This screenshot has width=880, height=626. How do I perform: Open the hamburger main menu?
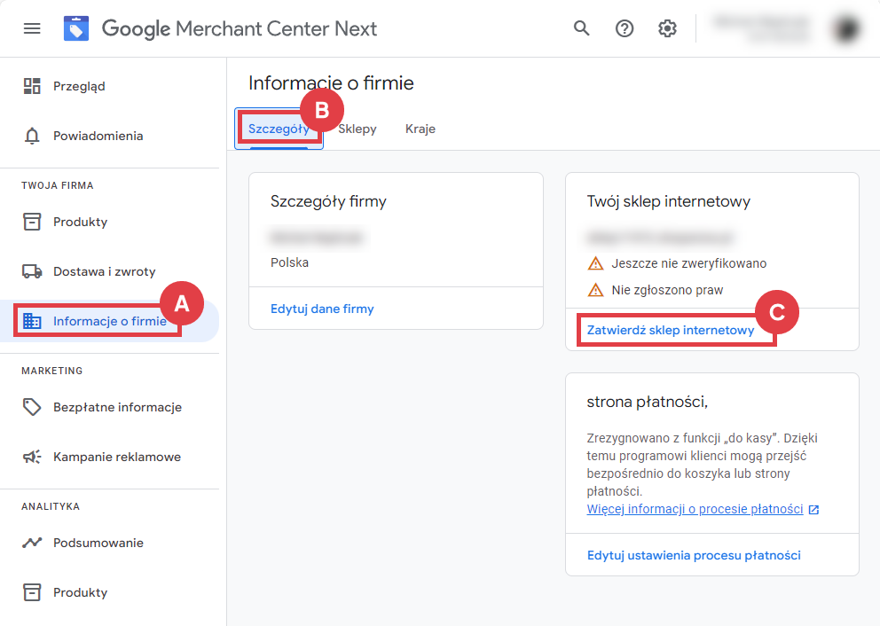(32, 28)
